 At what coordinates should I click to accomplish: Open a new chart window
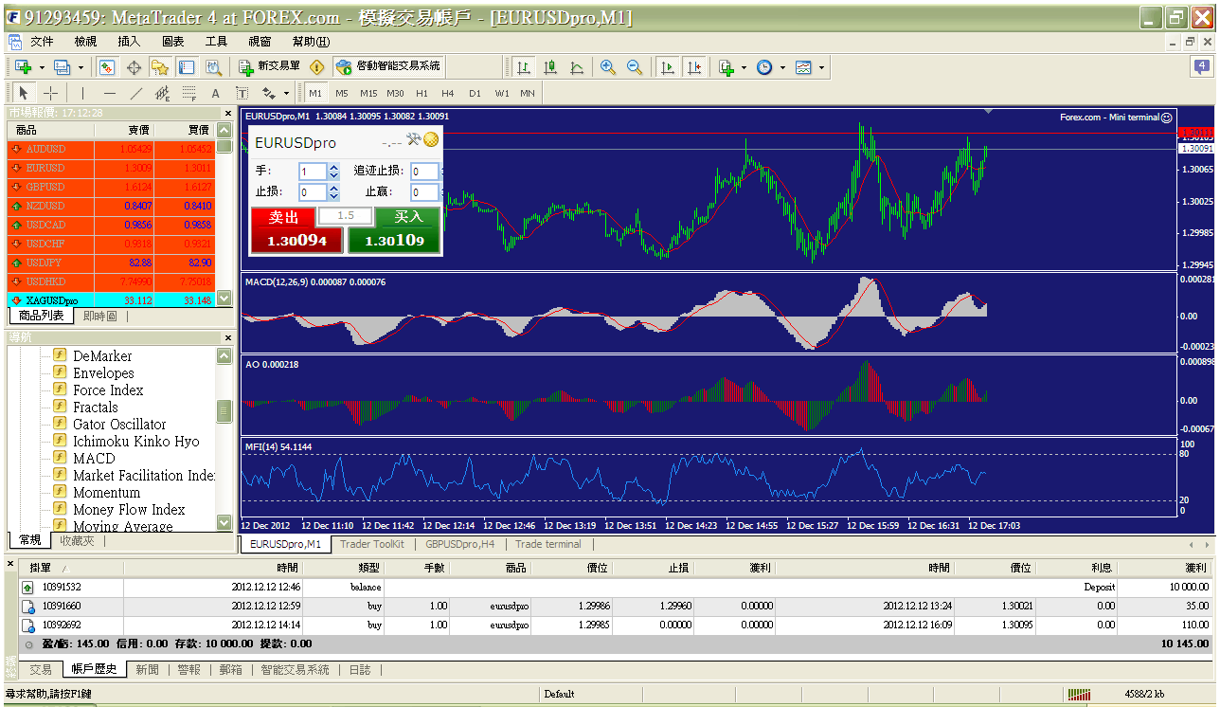(x=24, y=67)
